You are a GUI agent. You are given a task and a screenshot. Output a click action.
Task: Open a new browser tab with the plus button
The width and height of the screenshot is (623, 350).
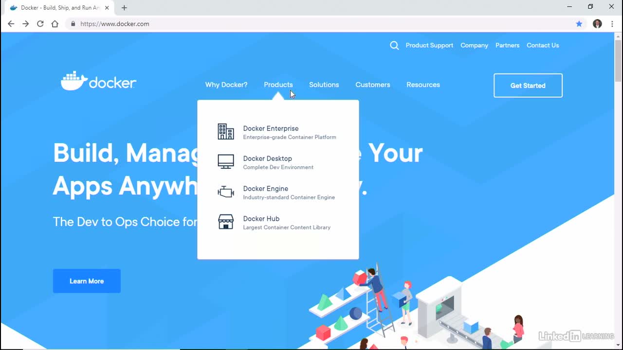pos(124,8)
